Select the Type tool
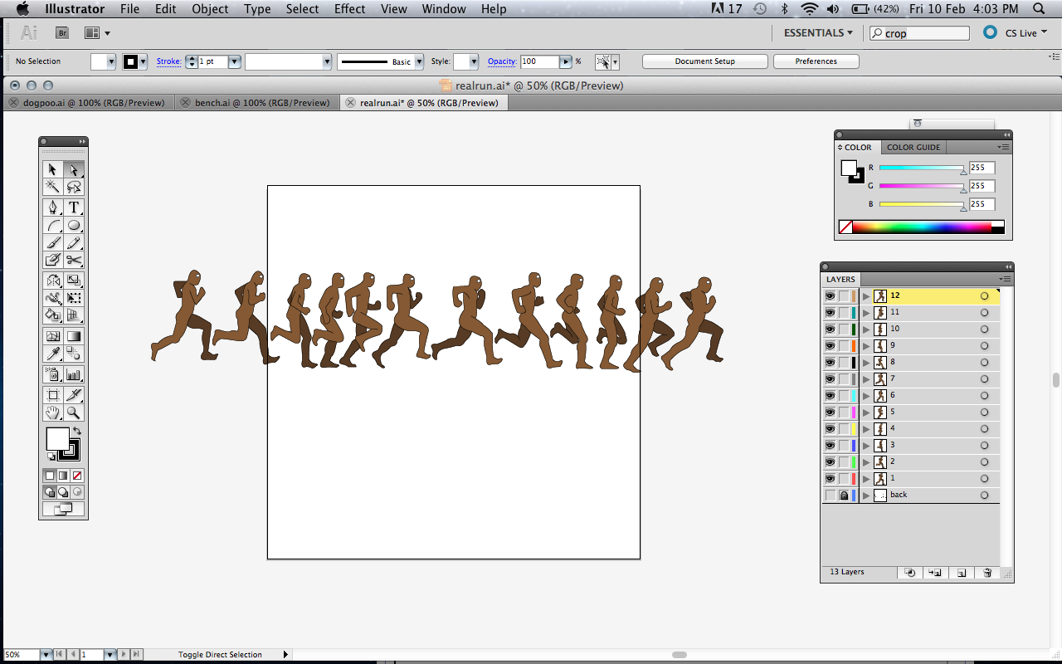 tap(74, 207)
